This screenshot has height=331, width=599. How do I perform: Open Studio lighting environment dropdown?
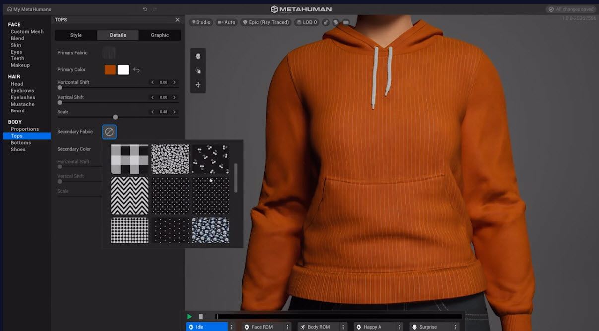(200, 22)
